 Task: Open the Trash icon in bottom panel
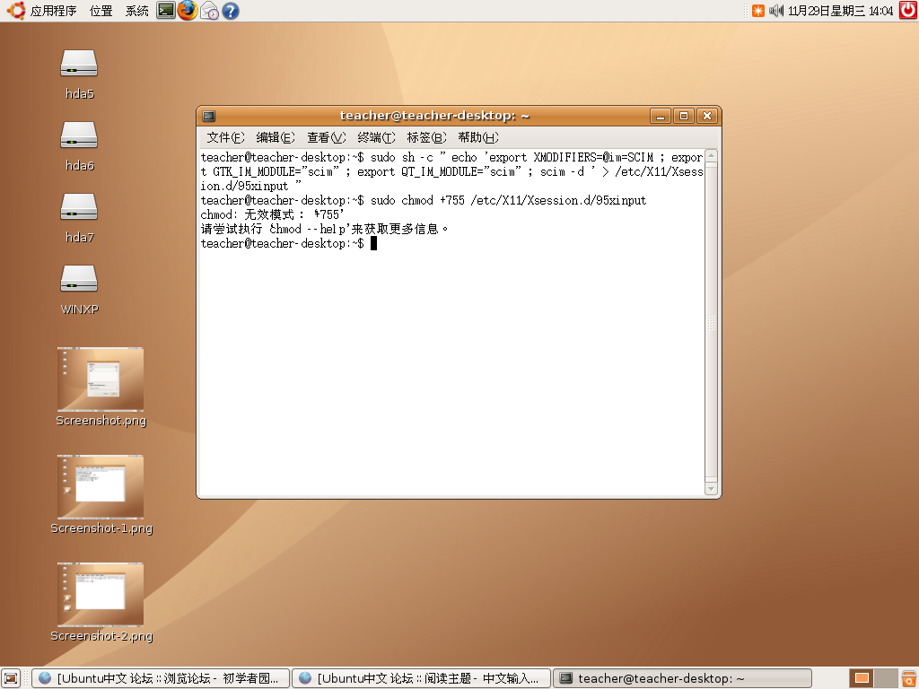pos(909,678)
